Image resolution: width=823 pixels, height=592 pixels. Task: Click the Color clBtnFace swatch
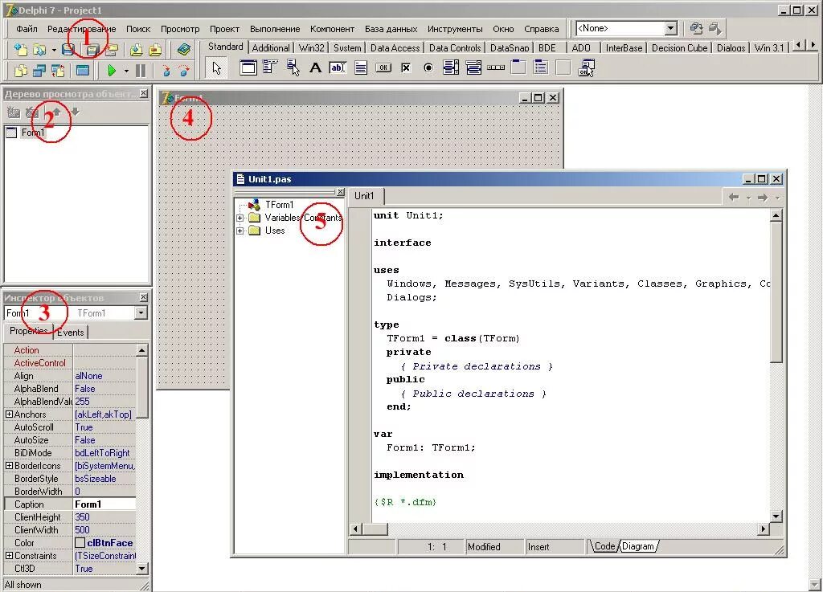(80, 543)
